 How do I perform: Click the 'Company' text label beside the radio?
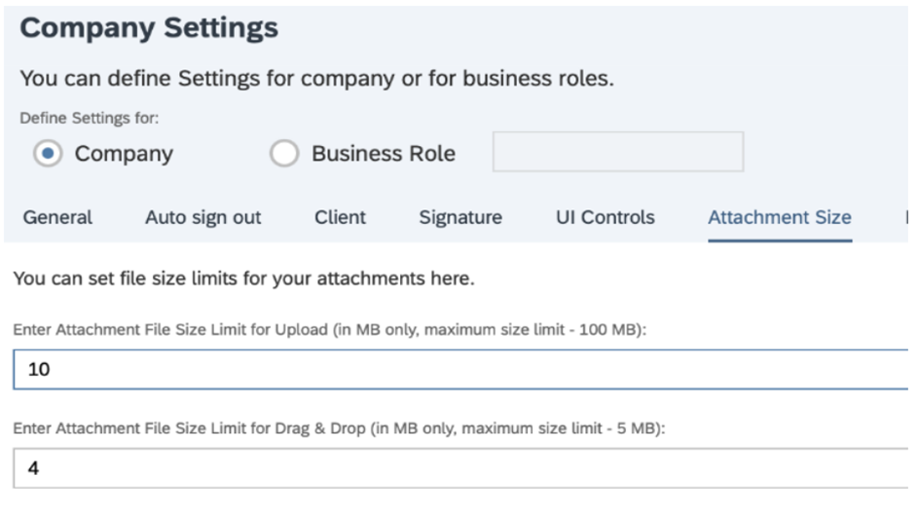(124, 154)
